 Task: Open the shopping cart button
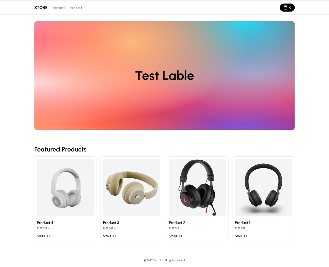pos(287,8)
